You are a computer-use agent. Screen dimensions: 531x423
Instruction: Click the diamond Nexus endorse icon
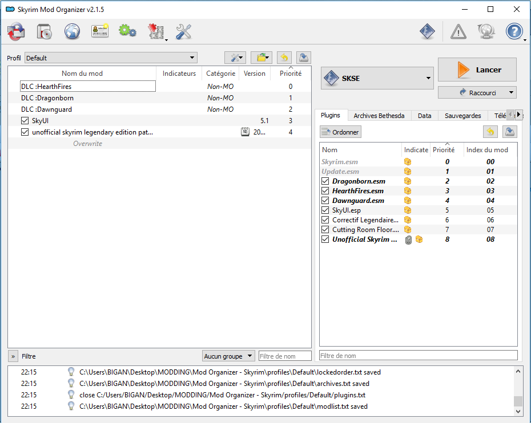tap(427, 31)
